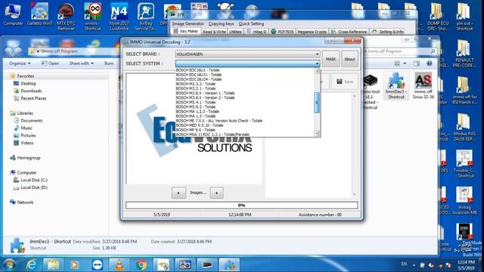Screen dimensions: 484x272
Task: Select Pictures library
Action: pyautogui.click(x=25, y=135)
